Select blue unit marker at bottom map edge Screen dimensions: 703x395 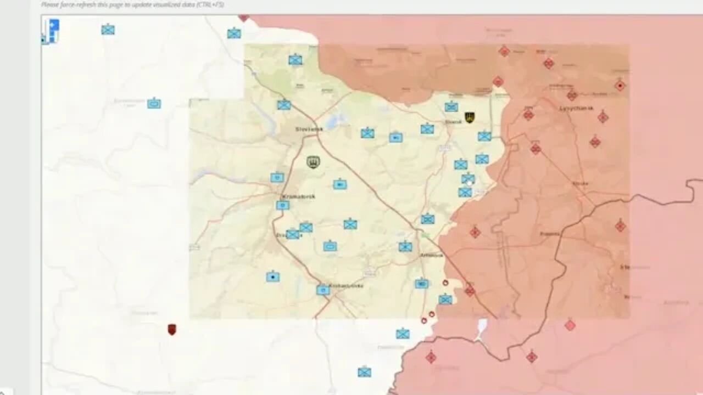pyautogui.click(x=364, y=372)
